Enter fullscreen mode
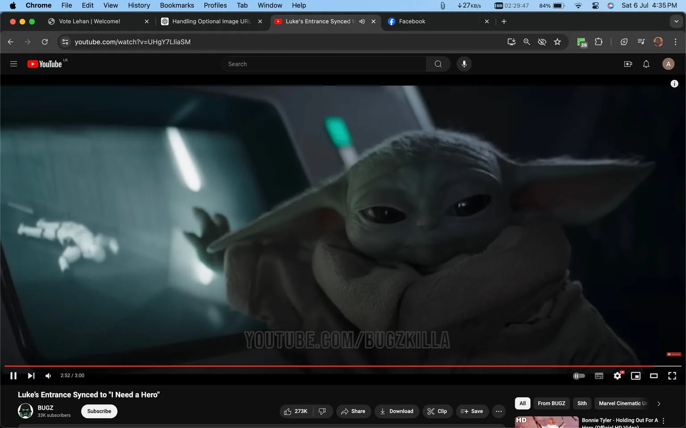Viewport: 686px width, 428px height. [x=672, y=375]
